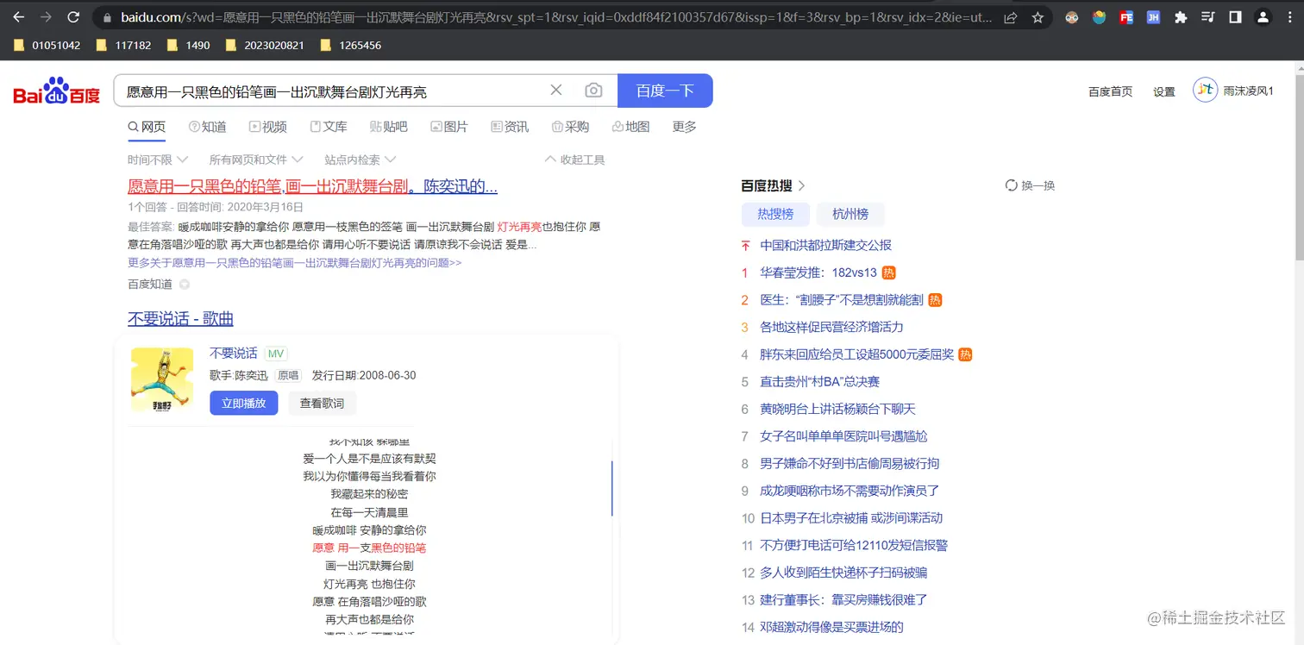Click the forward navigation arrow
The width and height of the screenshot is (1304, 645).
coord(46,17)
